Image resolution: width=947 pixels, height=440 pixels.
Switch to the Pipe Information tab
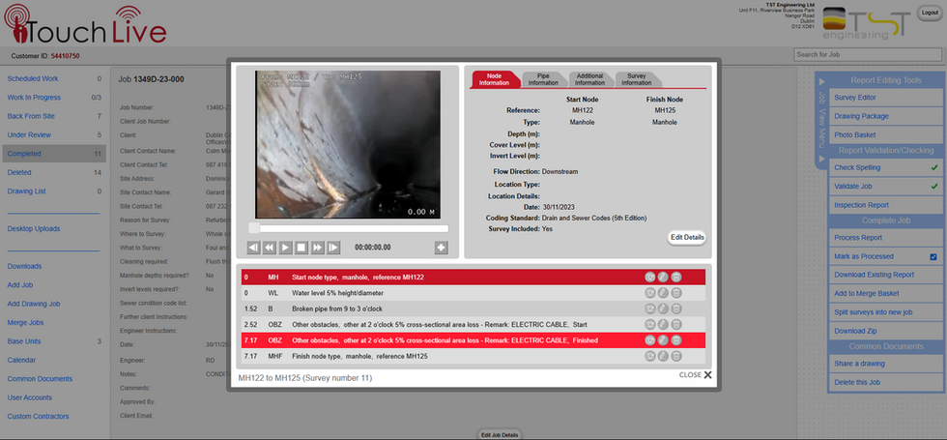pyautogui.click(x=543, y=79)
